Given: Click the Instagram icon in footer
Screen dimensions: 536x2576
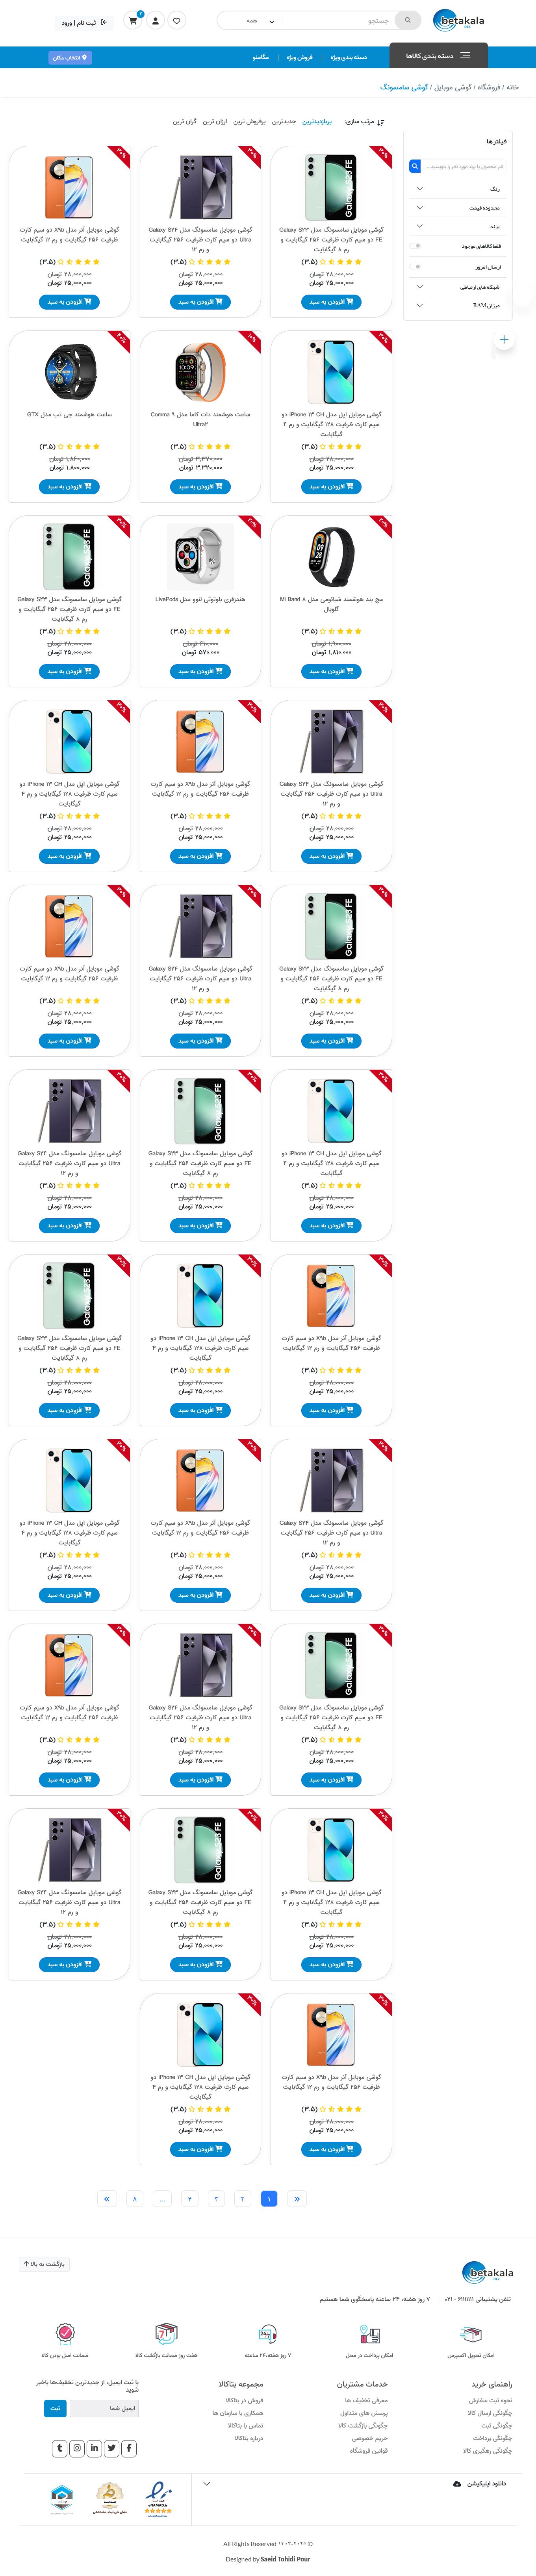Looking at the screenshot, I should click(x=77, y=2448).
